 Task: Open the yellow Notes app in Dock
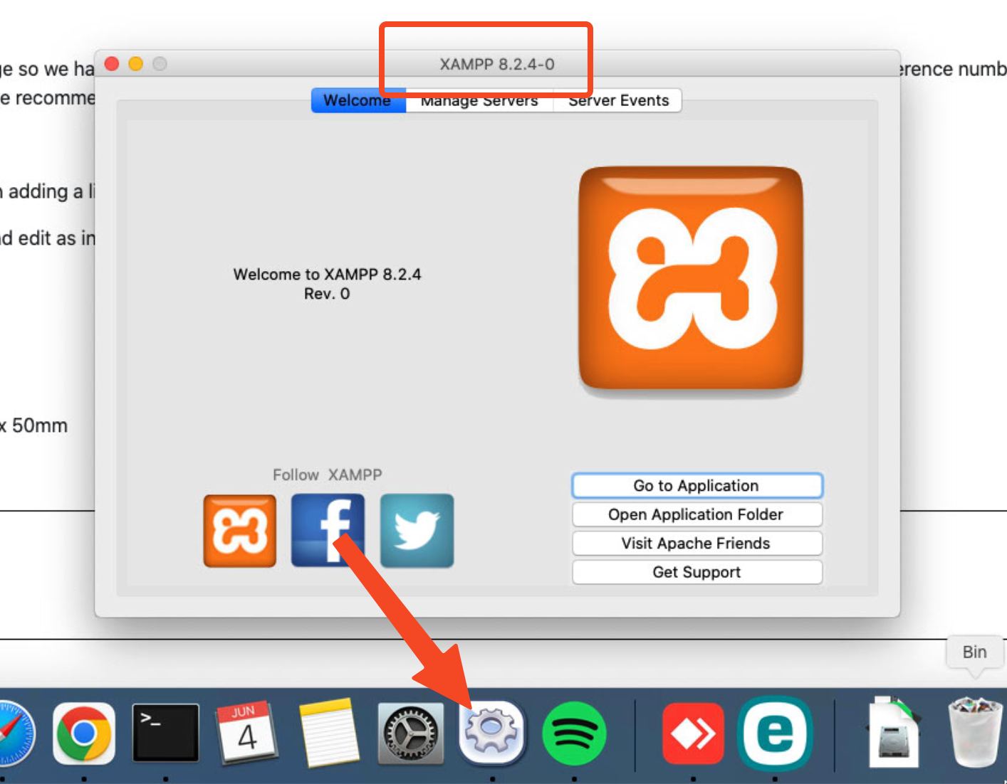click(329, 733)
